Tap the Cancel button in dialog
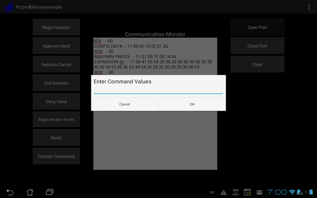This screenshot has width=317, height=198. tap(125, 104)
